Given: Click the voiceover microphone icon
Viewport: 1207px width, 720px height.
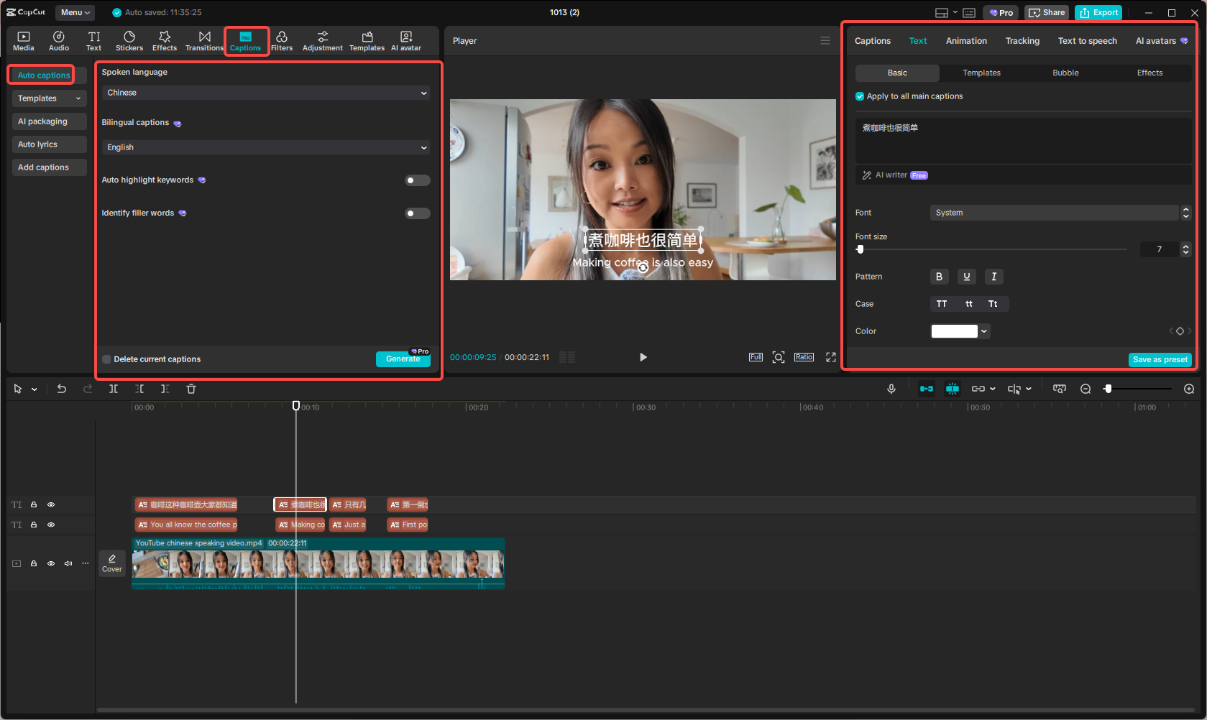Looking at the screenshot, I should (x=891, y=389).
